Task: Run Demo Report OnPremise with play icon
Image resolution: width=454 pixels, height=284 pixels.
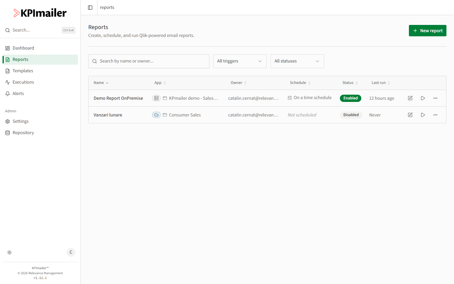Action: coord(423,98)
